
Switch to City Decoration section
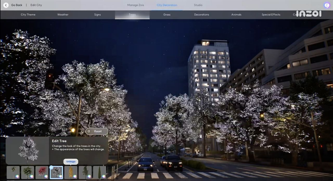[167, 5]
